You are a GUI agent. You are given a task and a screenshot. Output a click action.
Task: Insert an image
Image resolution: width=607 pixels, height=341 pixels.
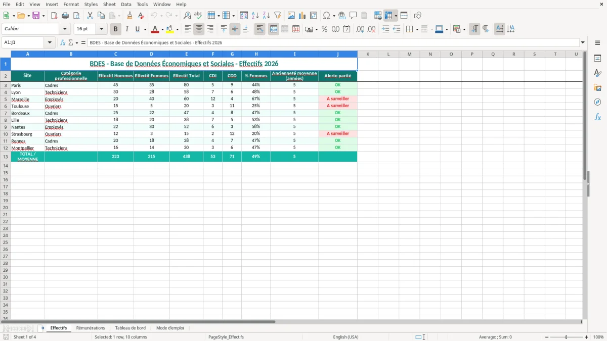(291, 16)
